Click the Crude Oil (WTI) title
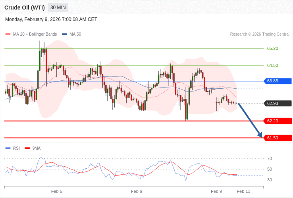This screenshot has width=293, height=198. point(25,8)
